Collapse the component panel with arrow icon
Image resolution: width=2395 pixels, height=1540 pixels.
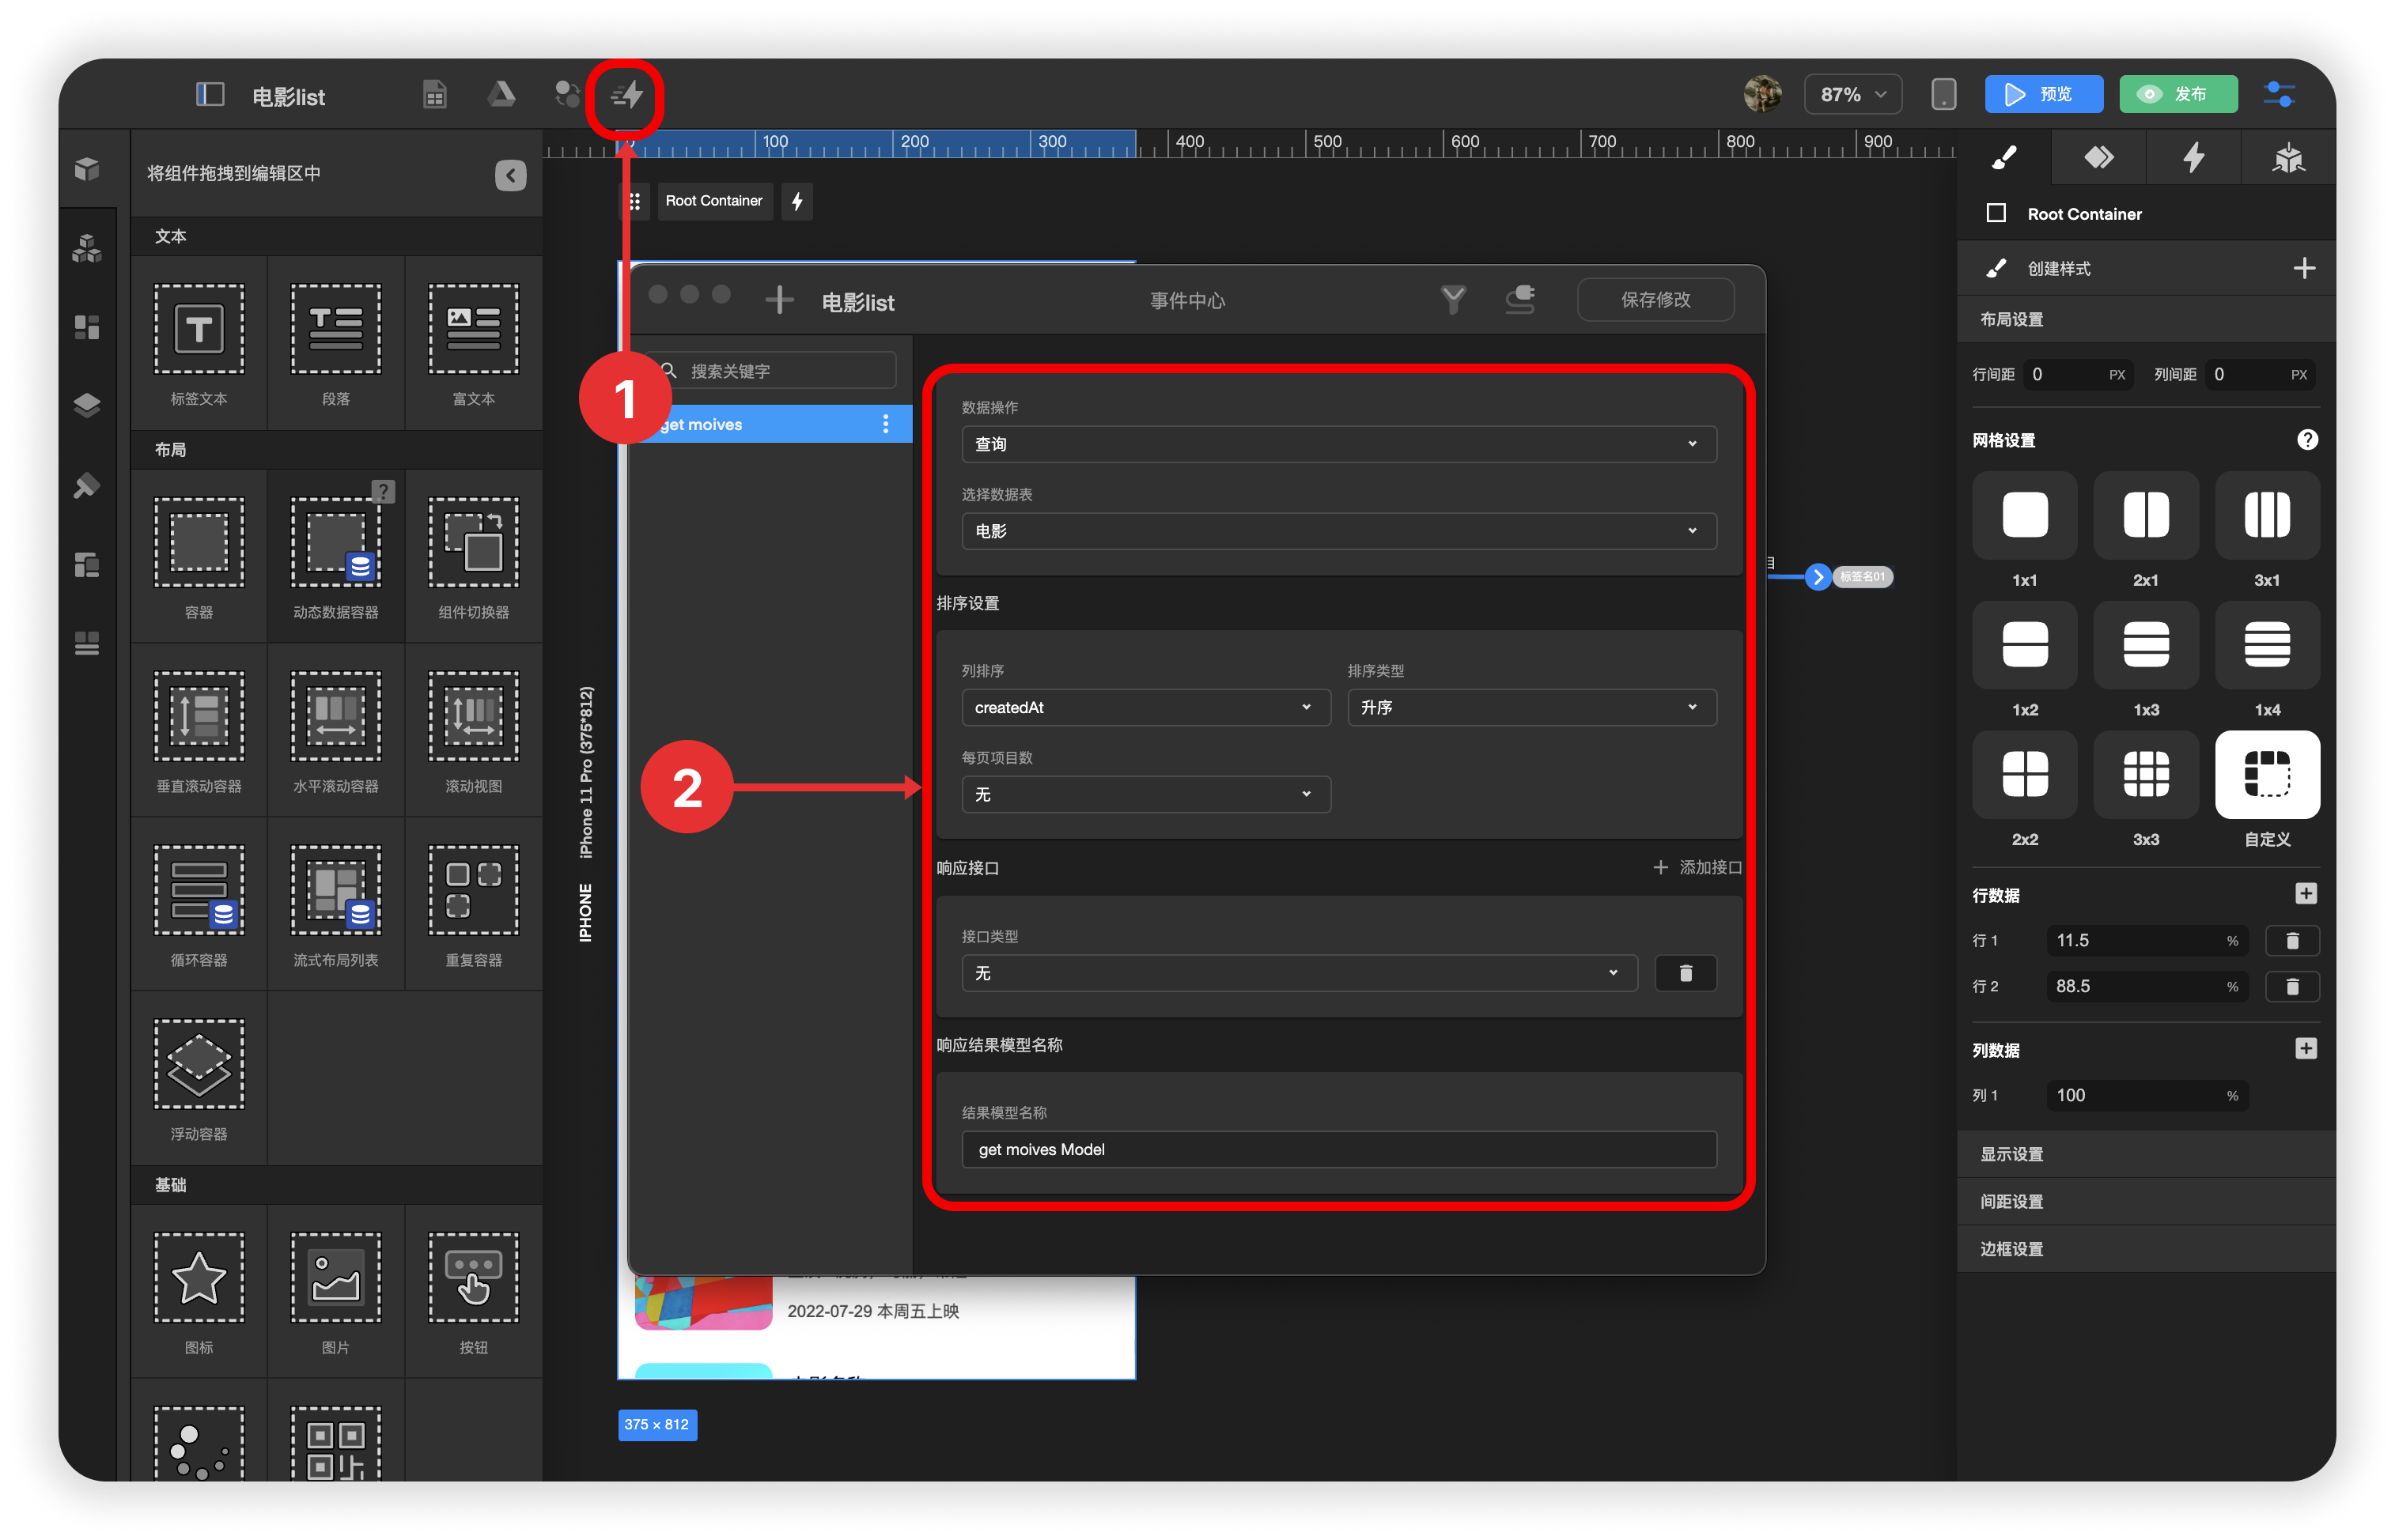pos(510,175)
